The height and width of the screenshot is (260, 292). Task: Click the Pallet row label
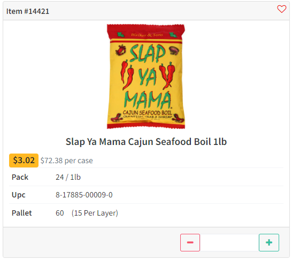[21, 213]
